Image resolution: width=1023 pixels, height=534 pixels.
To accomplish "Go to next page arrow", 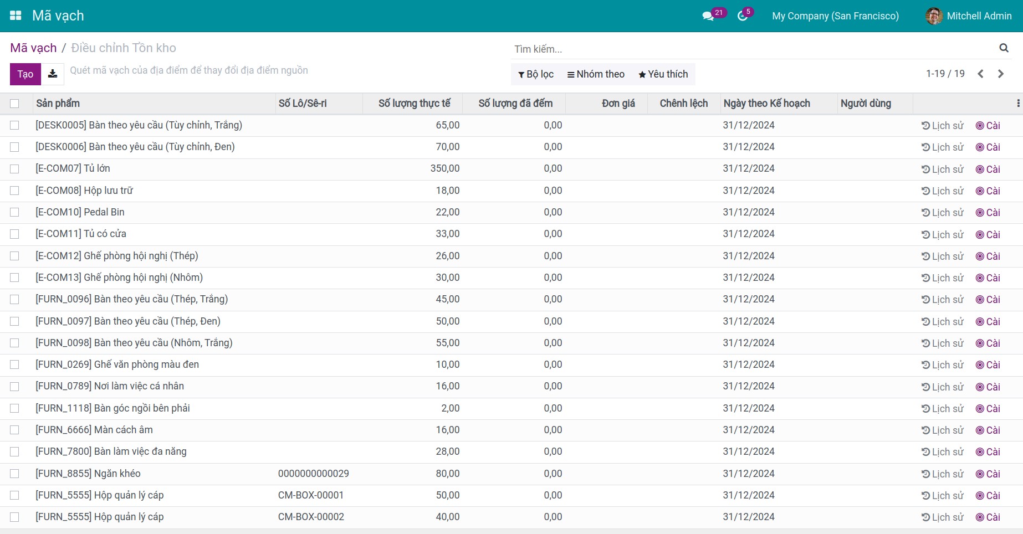I will [1001, 74].
